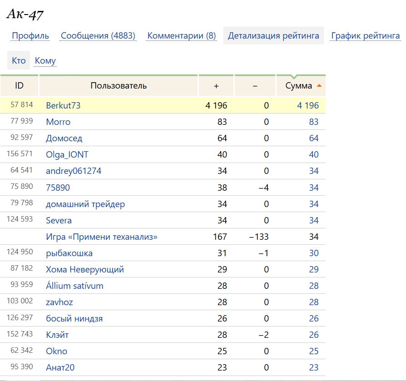The height and width of the screenshot is (381, 406).
Task: Sort by Пользователь column header
Action: 119,86
